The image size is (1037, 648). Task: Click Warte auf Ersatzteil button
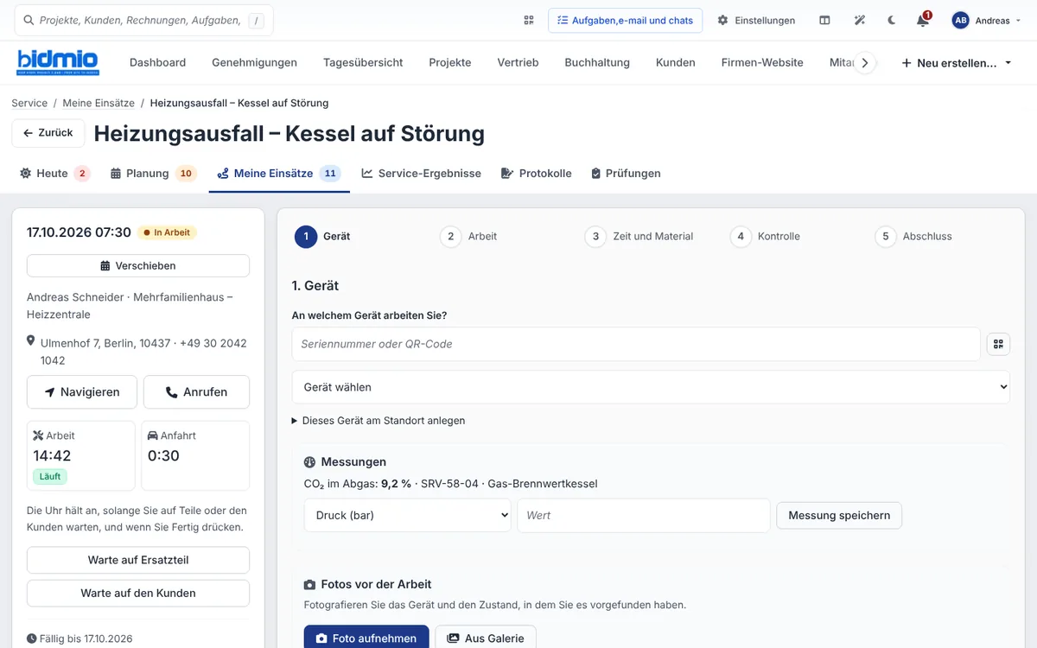tap(138, 560)
